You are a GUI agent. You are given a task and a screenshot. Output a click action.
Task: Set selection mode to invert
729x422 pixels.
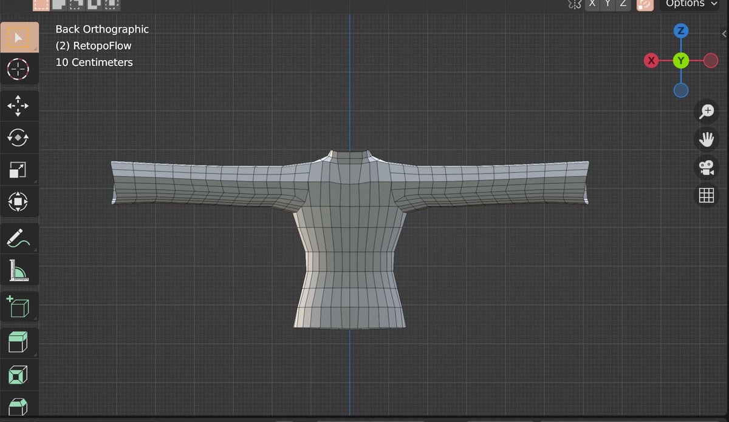coord(94,4)
